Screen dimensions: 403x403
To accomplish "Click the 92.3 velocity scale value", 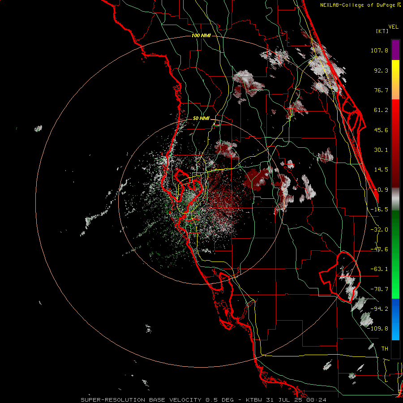I will [381, 70].
